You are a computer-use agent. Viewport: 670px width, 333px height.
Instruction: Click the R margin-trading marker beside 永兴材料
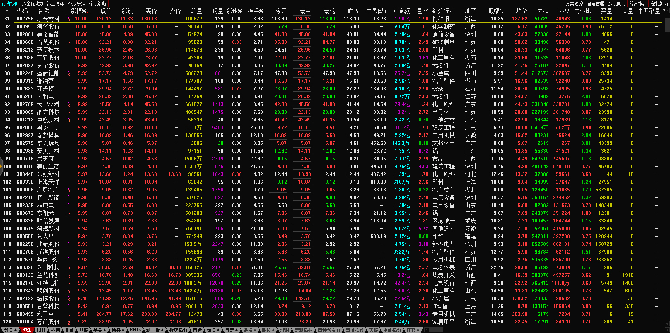click(x=69, y=19)
